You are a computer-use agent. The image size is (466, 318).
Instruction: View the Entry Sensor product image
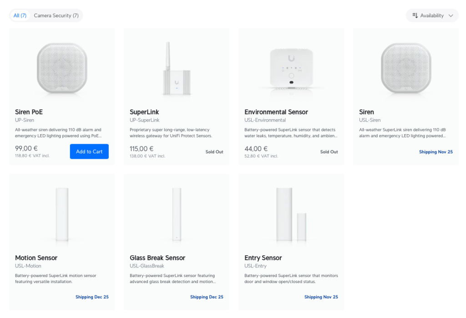coord(291,214)
